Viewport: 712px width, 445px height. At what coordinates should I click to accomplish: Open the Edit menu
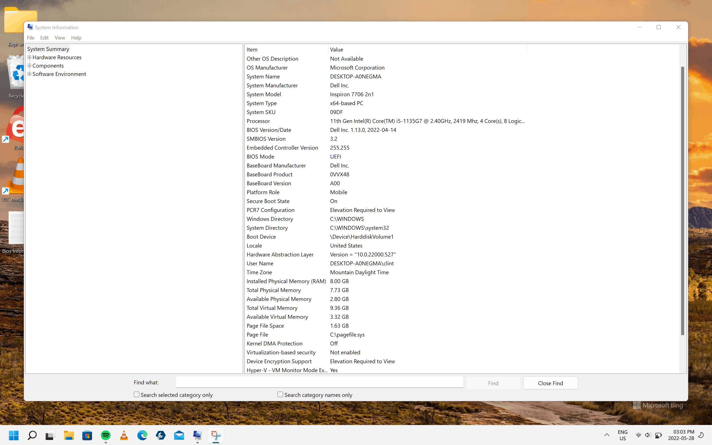44,38
